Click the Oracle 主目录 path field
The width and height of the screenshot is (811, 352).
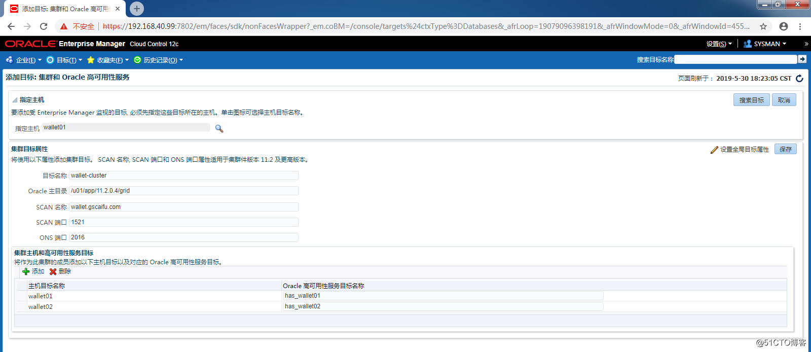tap(183, 191)
